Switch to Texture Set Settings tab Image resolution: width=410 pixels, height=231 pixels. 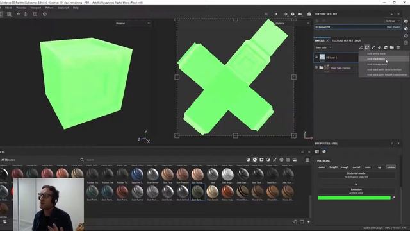pos(346,40)
